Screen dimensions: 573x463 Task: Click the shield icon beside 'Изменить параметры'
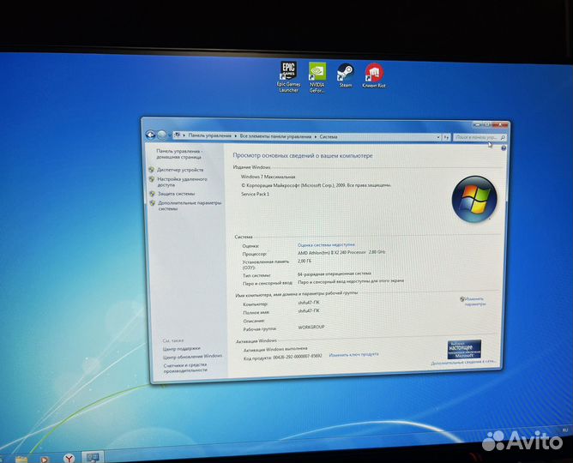click(x=461, y=299)
